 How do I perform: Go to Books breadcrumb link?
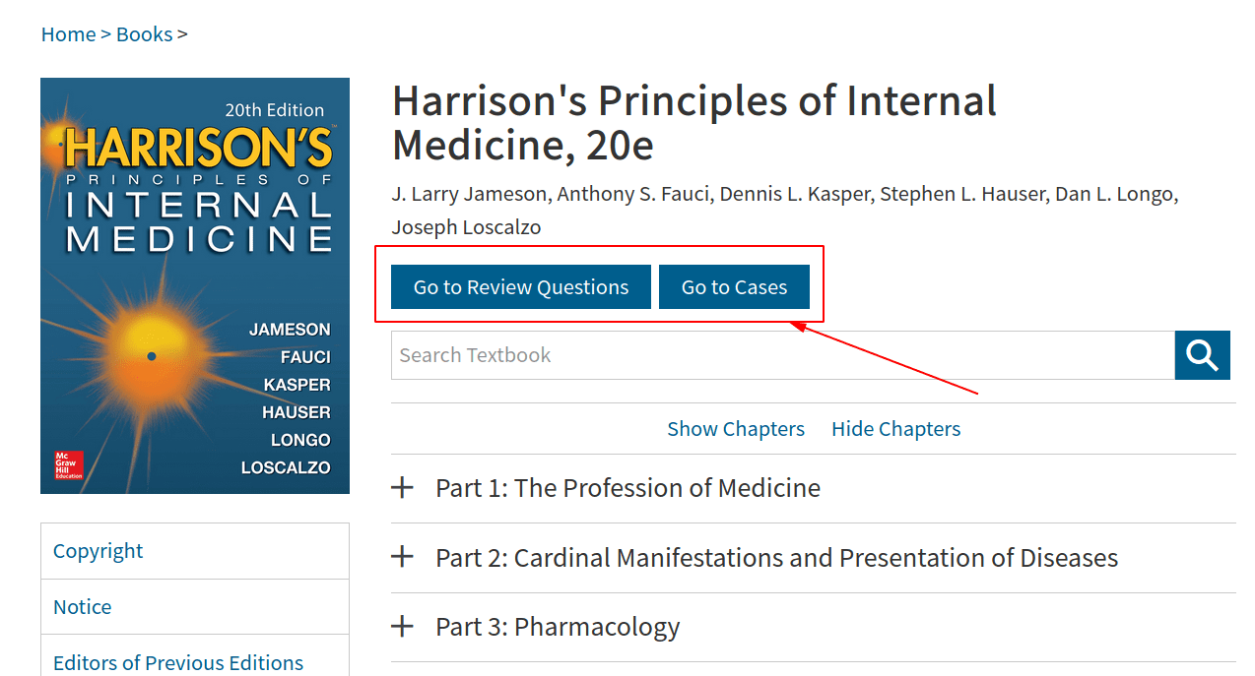144,34
